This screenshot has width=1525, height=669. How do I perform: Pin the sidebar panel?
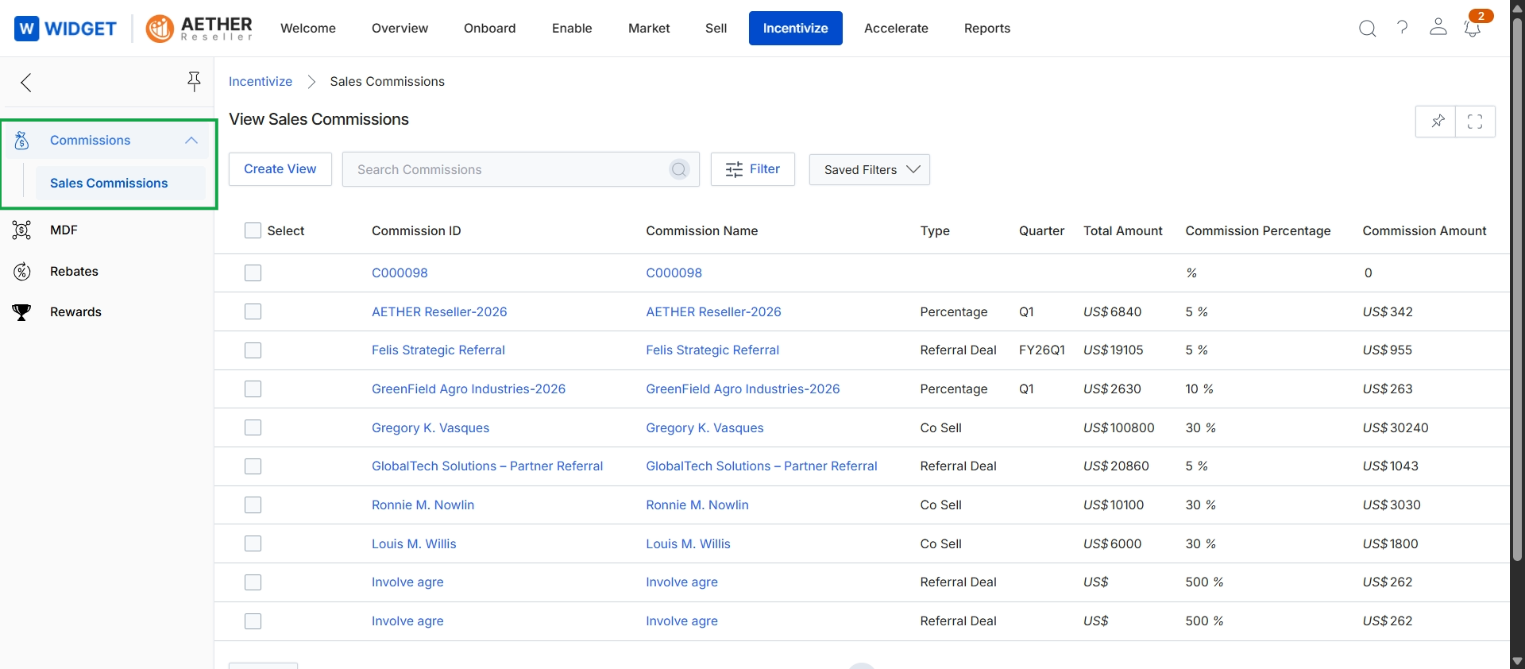coord(194,81)
